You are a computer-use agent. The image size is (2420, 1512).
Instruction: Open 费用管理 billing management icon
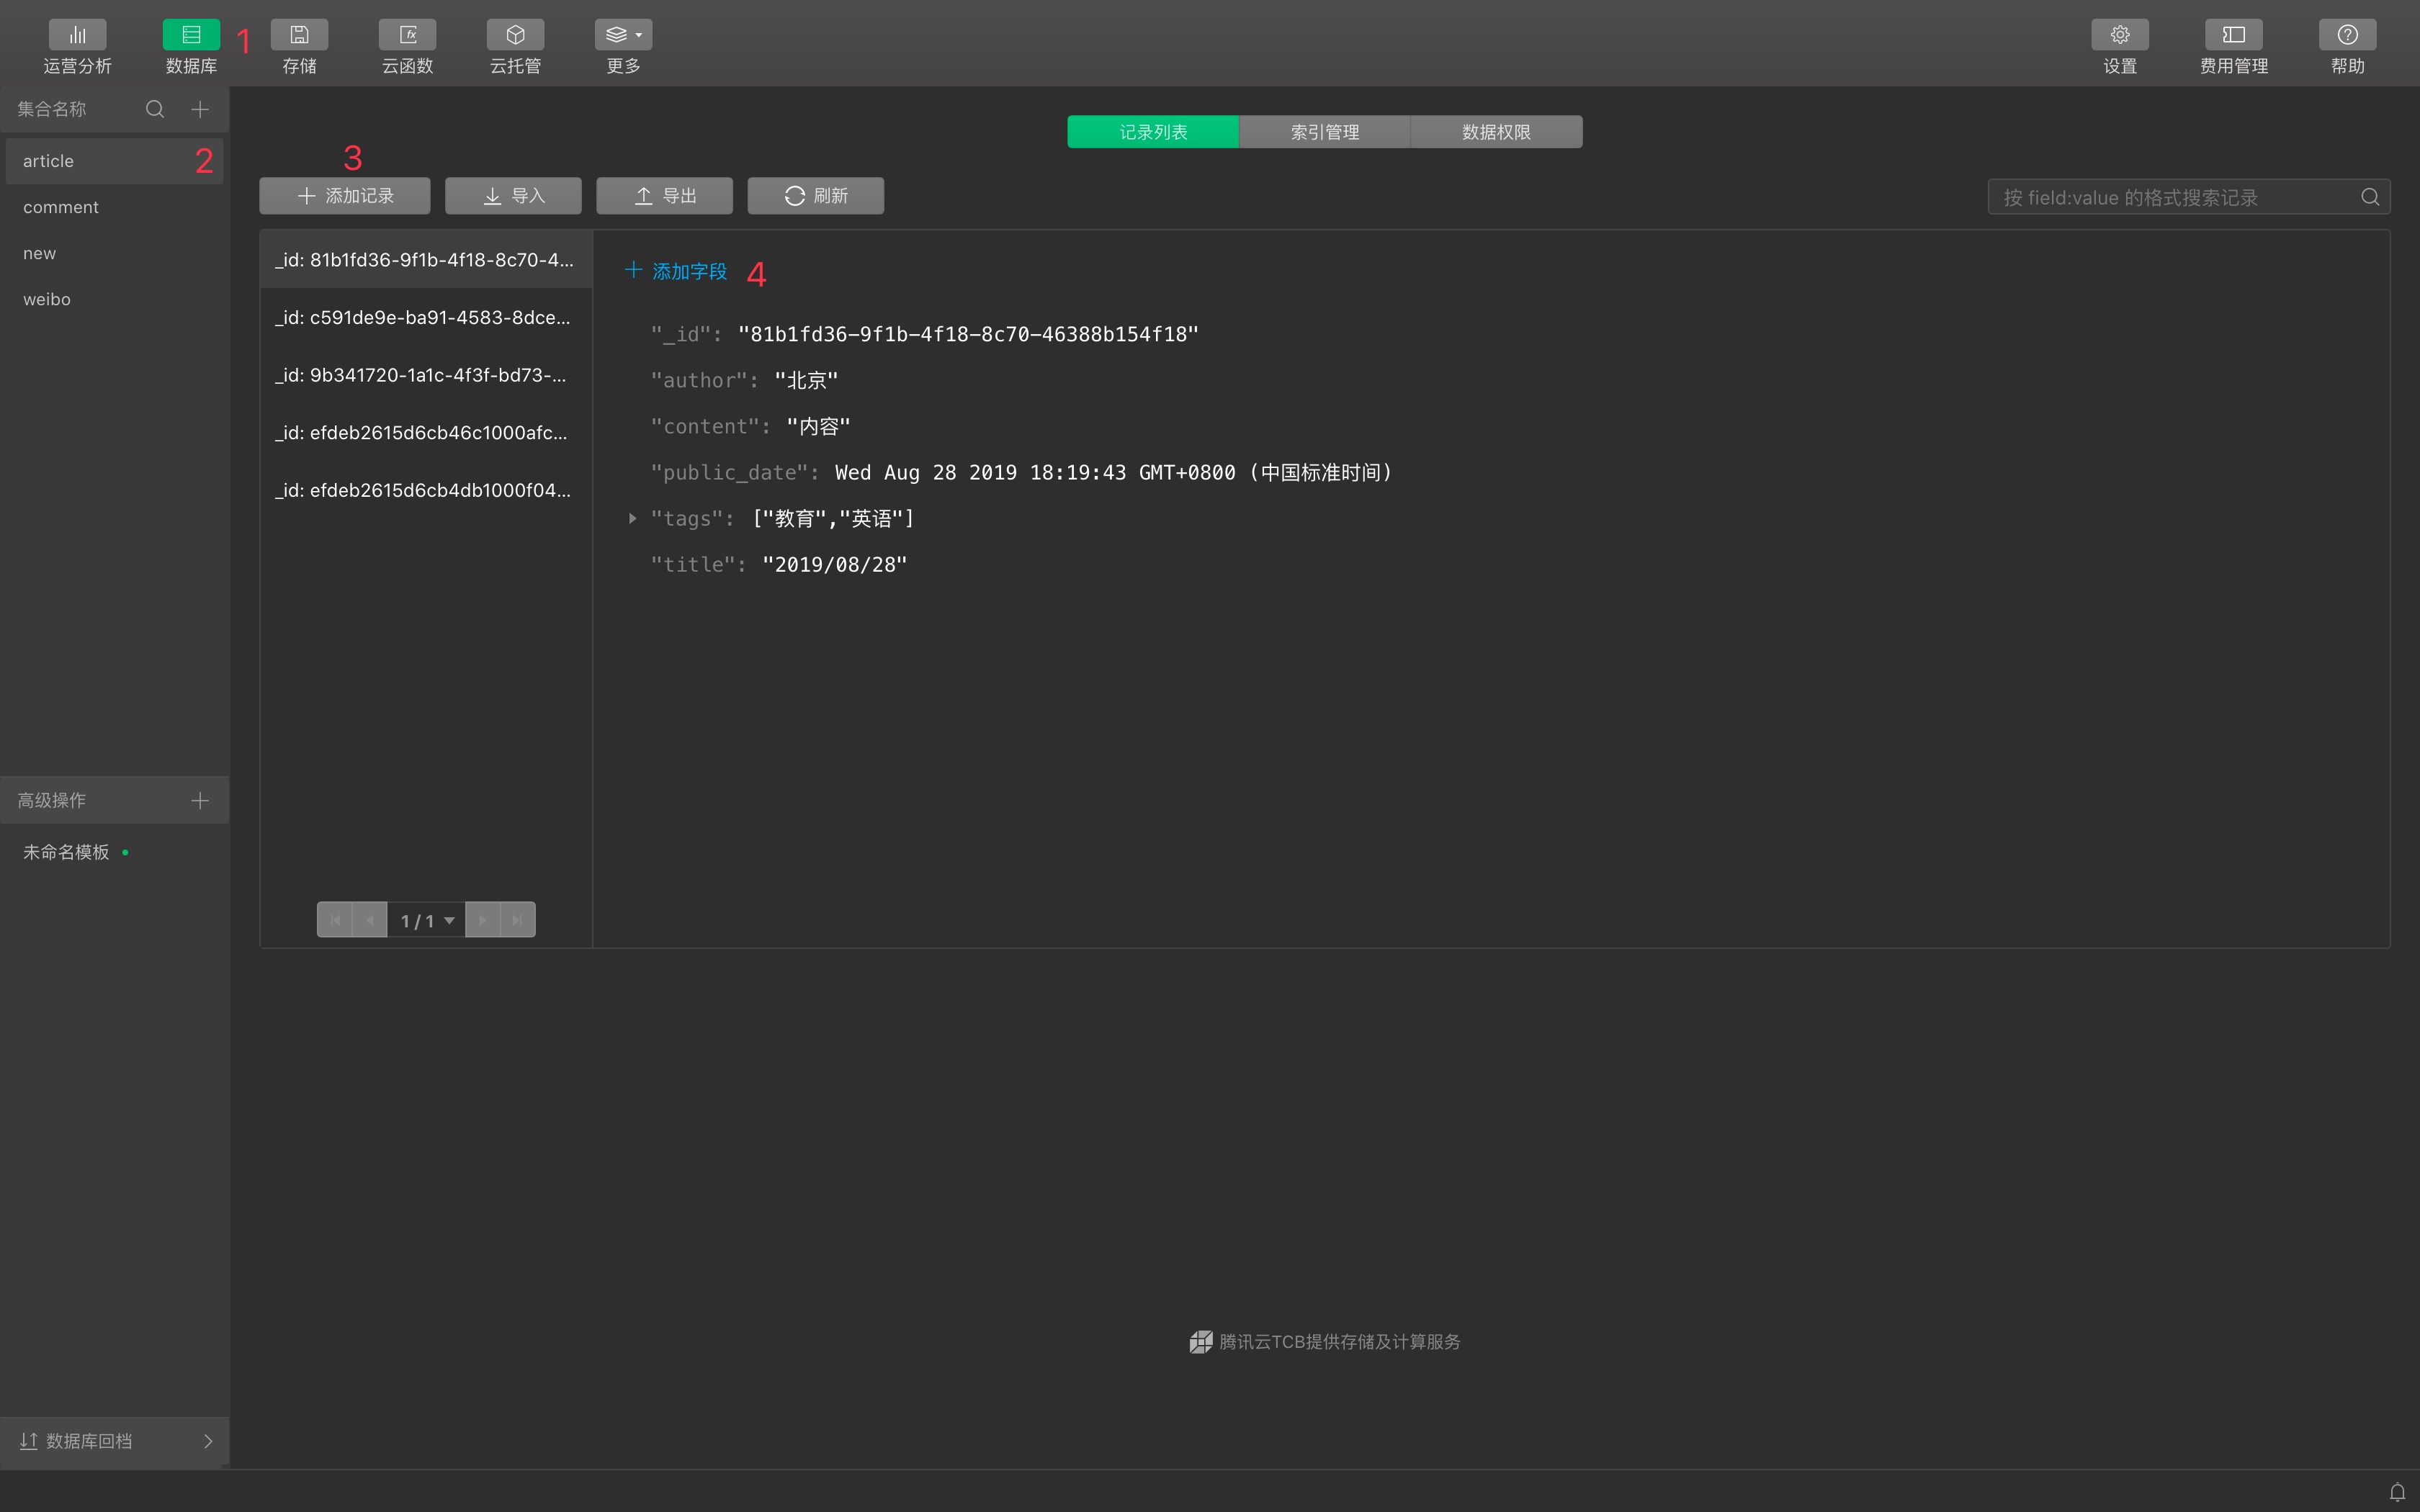(x=2233, y=35)
